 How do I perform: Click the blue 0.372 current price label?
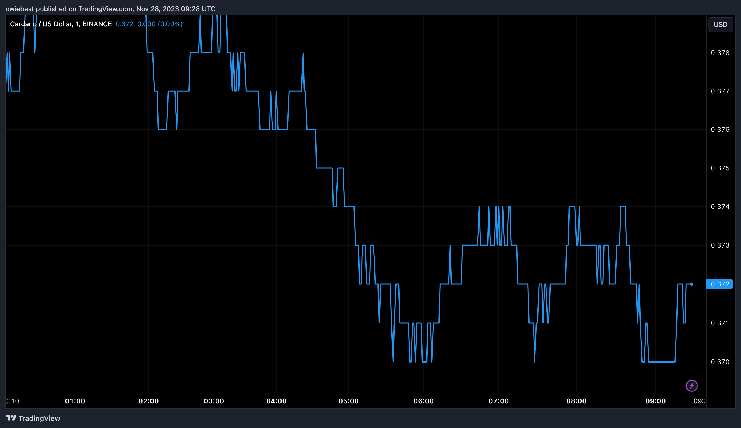(x=719, y=284)
